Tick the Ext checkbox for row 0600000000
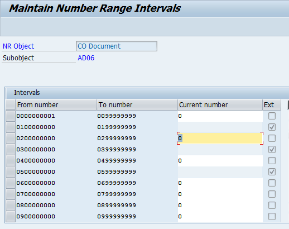The width and height of the screenshot is (289, 229). coord(272,183)
